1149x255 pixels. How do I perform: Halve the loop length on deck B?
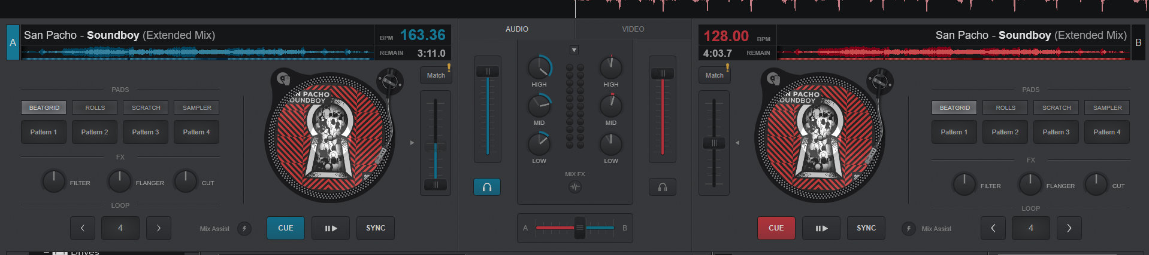click(x=993, y=228)
